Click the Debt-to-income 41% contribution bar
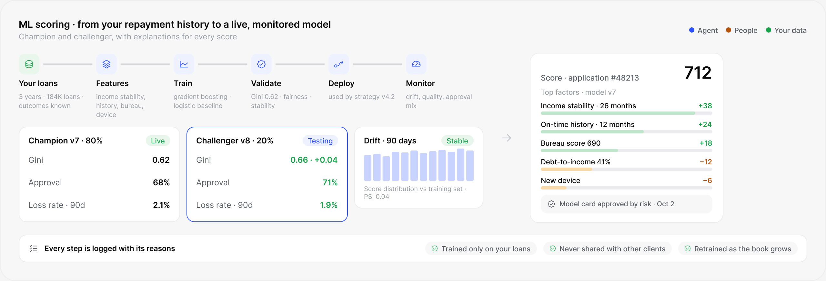Screen dimensions: 826x281 626,169
